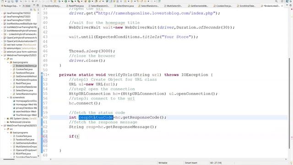Click the Thread.sleep(3000) line
This screenshot has width=293, height=165.
92,51
